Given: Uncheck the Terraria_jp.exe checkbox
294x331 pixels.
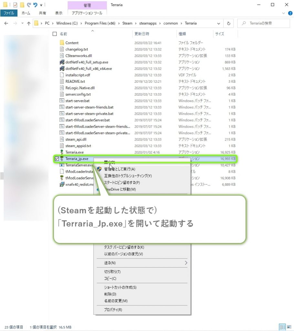Looking at the screenshot, I should (x=57, y=159).
